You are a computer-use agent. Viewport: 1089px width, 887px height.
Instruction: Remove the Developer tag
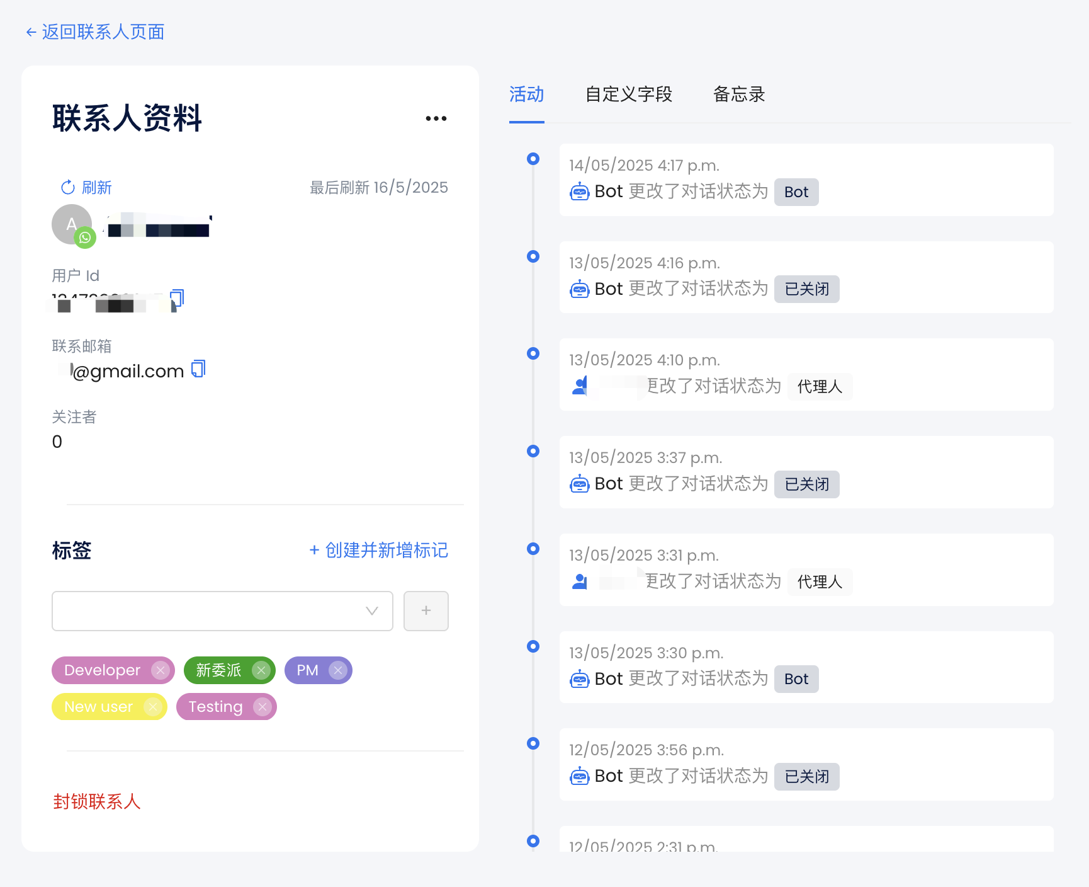tap(161, 670)
